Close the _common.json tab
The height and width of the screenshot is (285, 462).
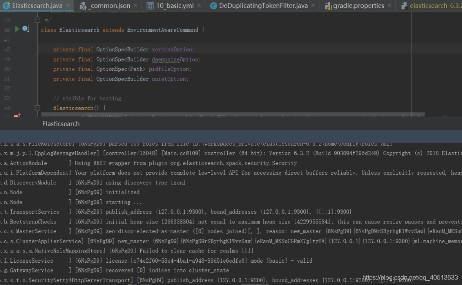136,5
